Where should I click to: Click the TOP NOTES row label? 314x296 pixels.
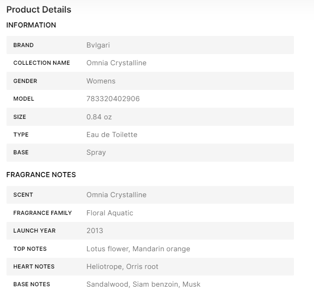[30, 249]
